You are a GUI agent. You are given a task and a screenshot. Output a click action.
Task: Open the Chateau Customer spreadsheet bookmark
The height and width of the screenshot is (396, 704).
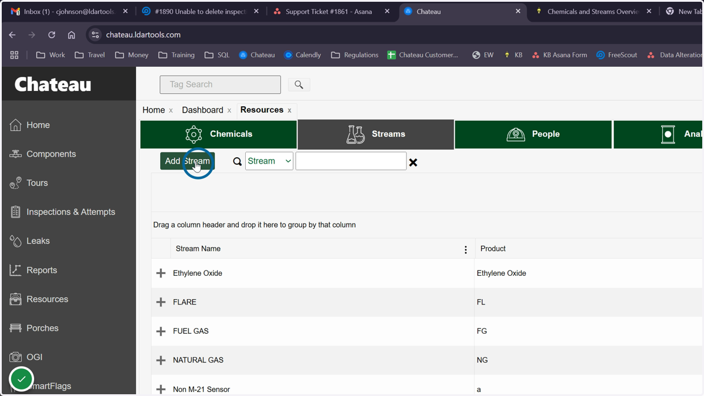(x=423, y=55)
